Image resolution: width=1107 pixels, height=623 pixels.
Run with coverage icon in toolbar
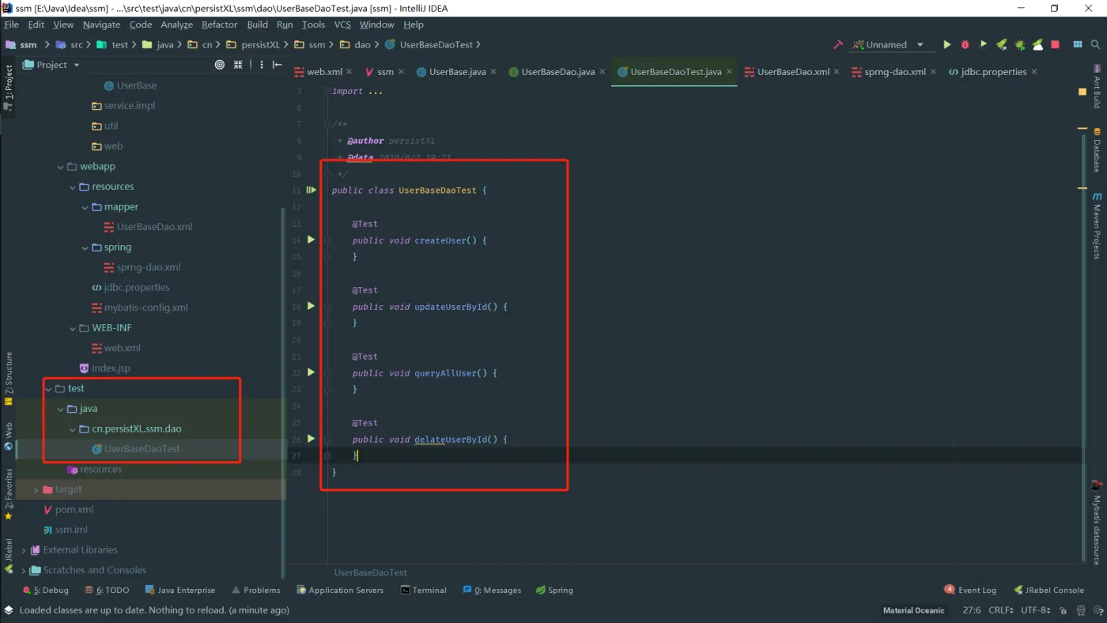[983, 45]
